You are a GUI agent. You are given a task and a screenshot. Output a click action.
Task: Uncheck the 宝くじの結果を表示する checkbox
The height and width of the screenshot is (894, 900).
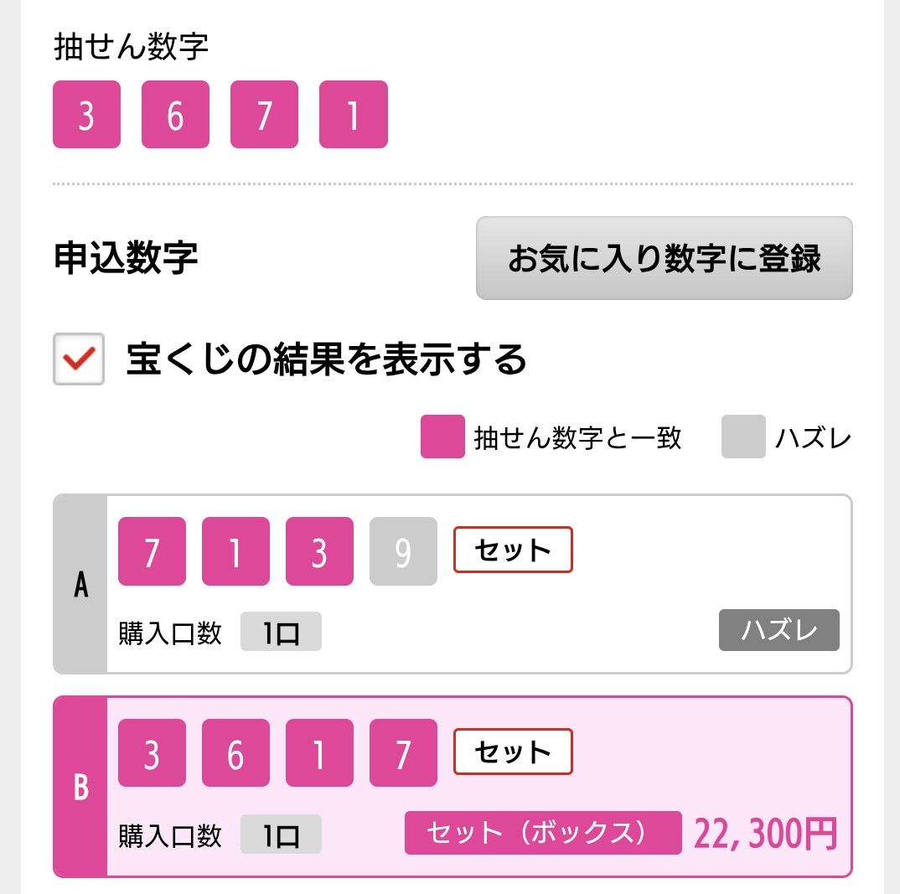pos(79,359)
